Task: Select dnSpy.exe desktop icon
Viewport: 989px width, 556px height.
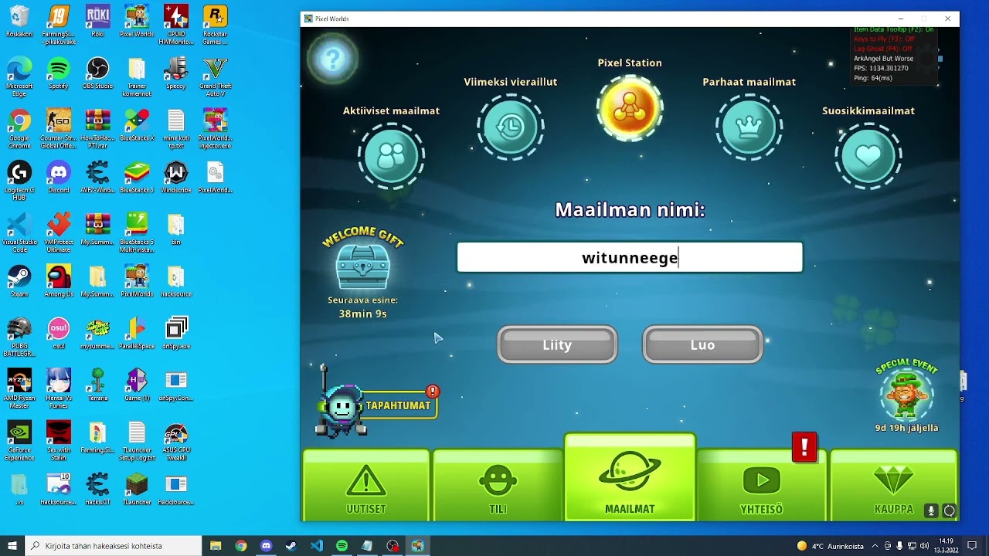Action: [x=176, y=334]
